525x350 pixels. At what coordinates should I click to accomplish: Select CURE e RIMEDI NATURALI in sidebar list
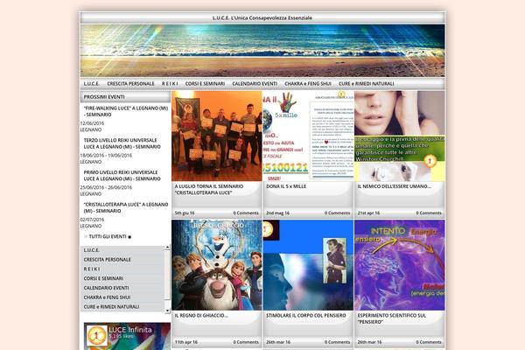(x=111, y=306)
